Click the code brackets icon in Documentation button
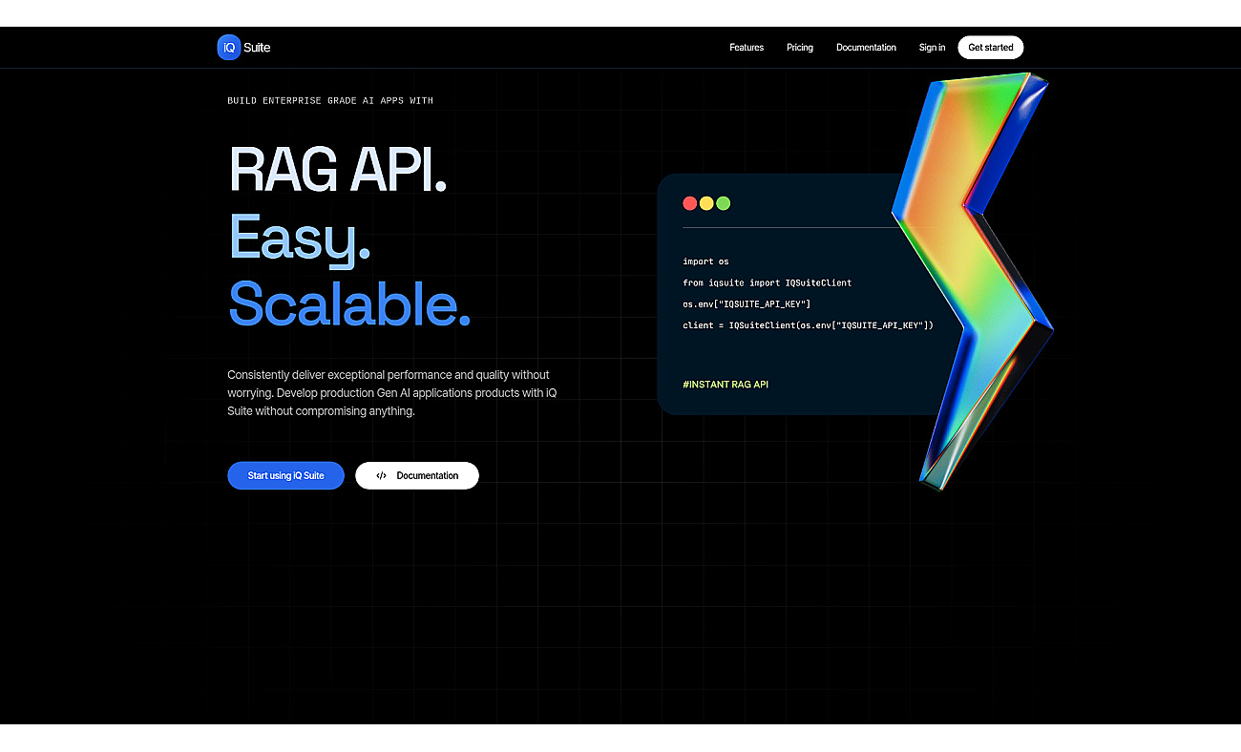Screen dimensions: 1241x752 (x=381, y=475)
